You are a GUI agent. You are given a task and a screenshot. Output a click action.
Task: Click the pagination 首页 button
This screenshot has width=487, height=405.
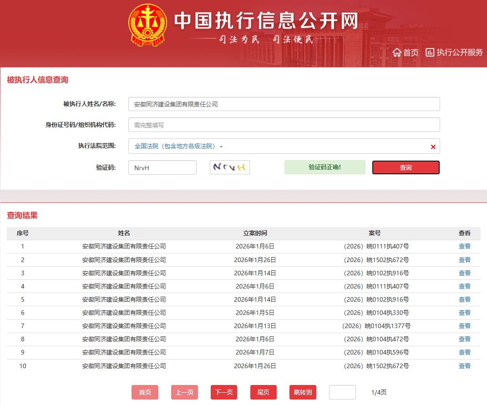coord(145,392)
